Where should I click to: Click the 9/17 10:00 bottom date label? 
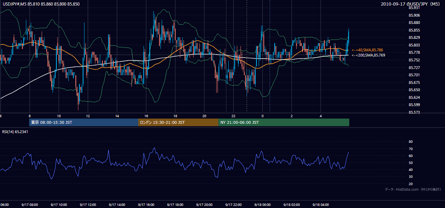58,205
